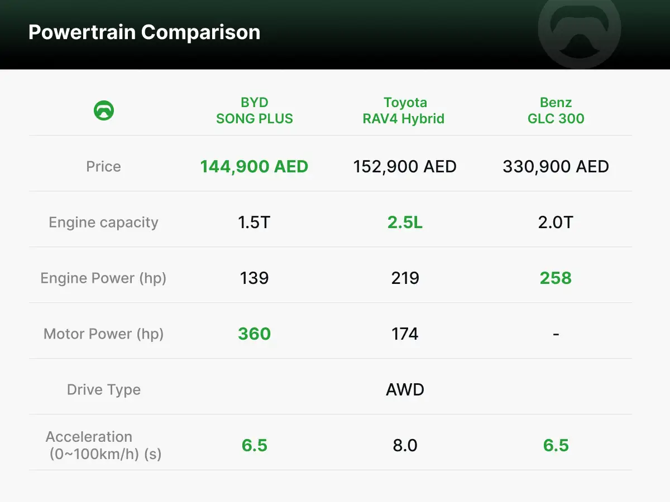Click the green car icon in table header
The width and height of the screenshot is (670, 502).
click(104, 110)
